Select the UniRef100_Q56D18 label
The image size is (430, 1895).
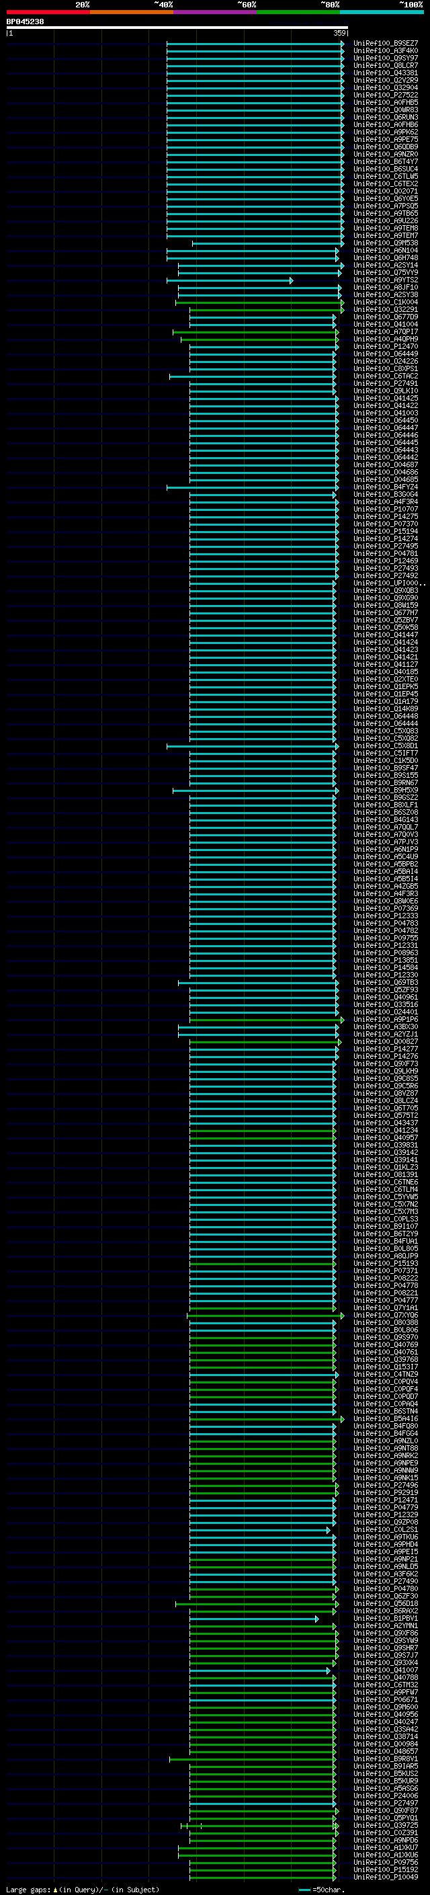point(385,1604)
